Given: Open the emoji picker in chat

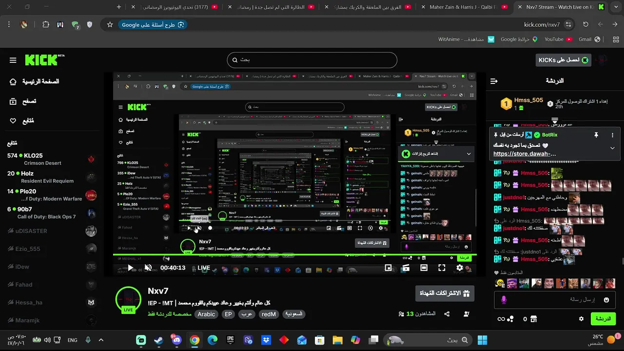Looking at the screenshot, I should [x=606, y=300].
